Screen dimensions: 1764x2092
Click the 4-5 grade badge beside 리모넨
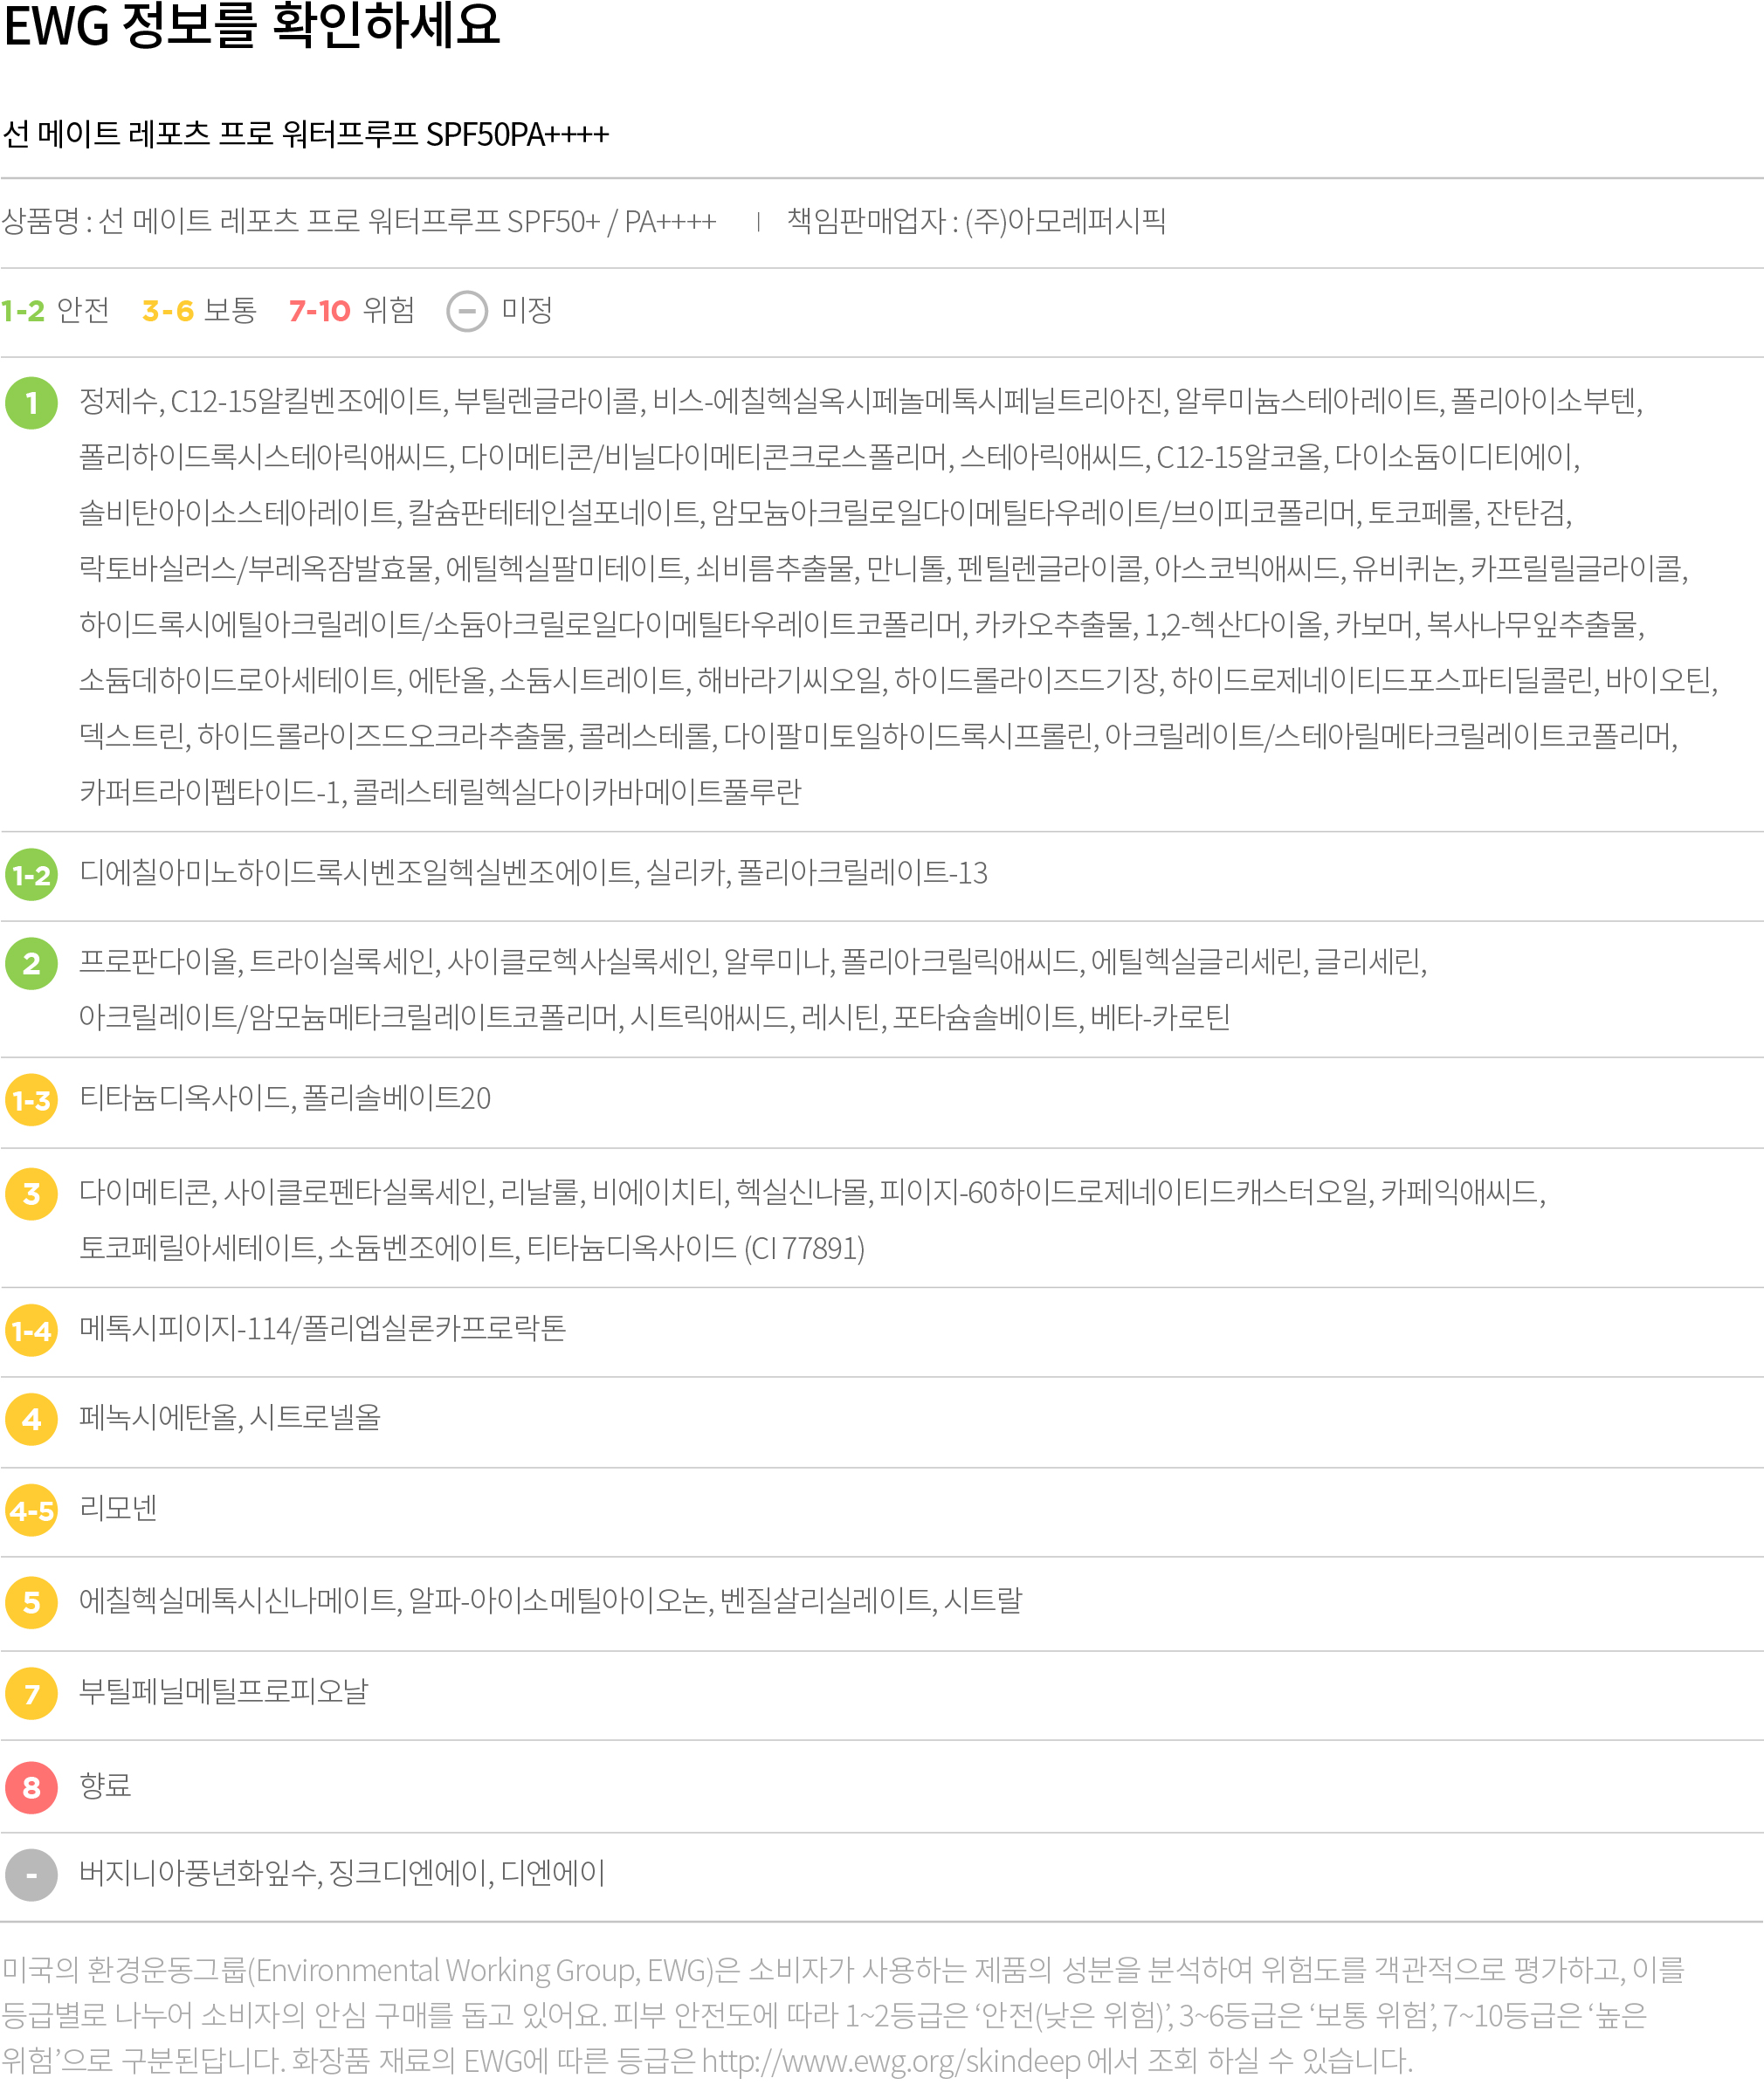31,1510
